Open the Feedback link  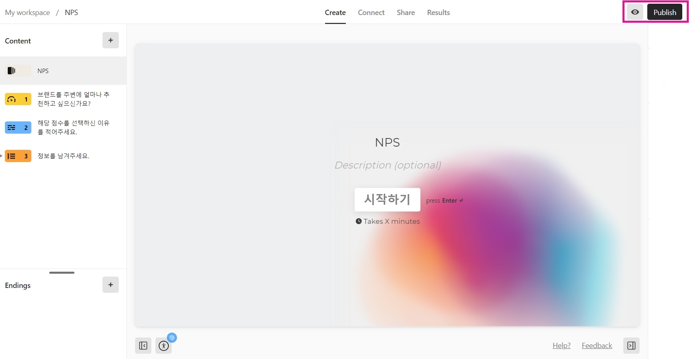click(x=596, y=346)
